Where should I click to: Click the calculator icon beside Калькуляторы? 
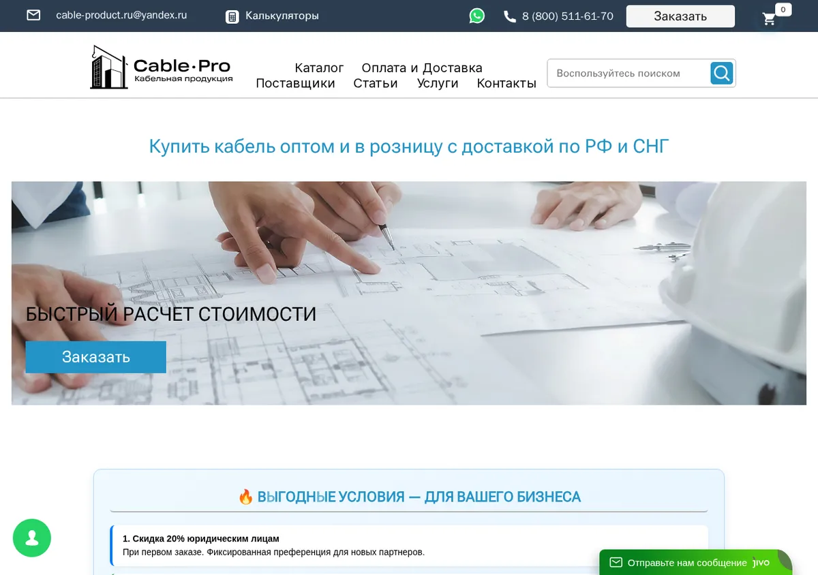(x=232, y=16)
